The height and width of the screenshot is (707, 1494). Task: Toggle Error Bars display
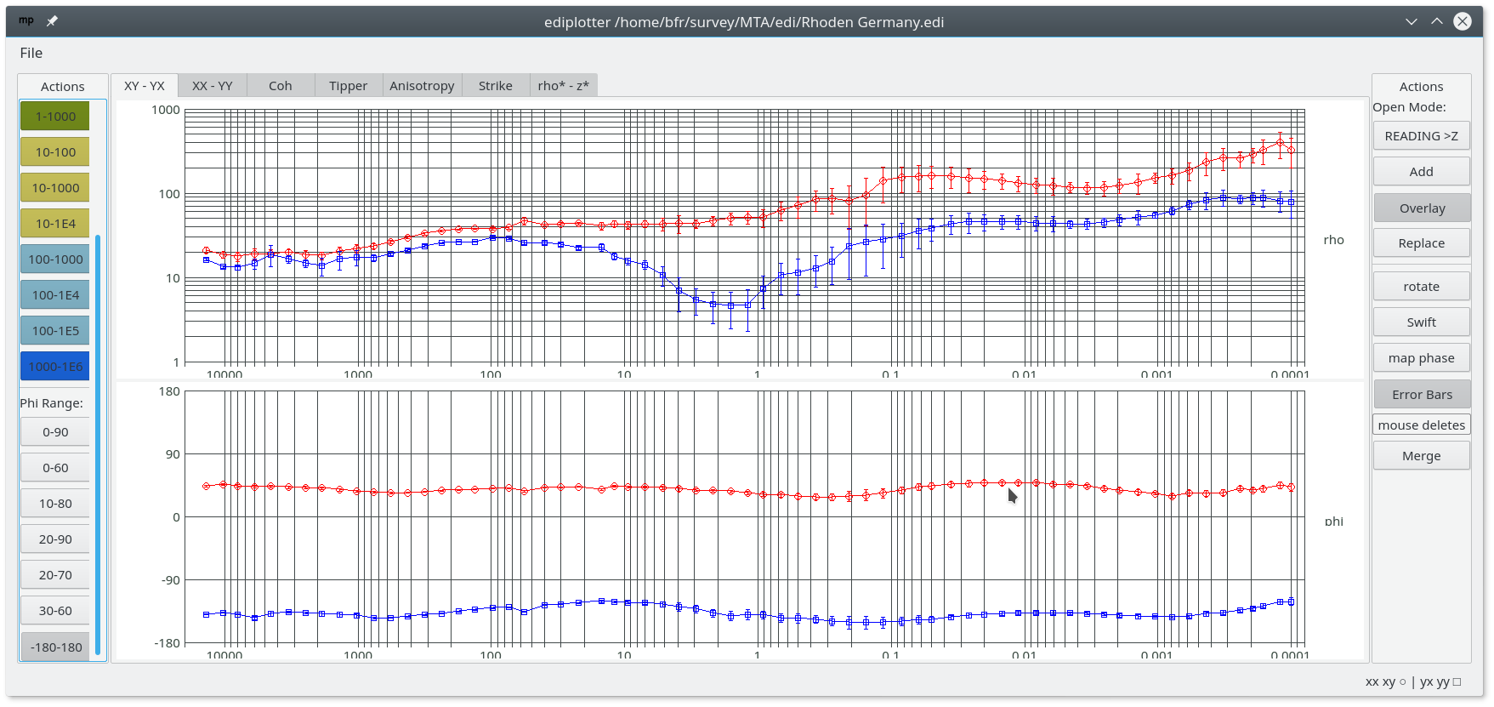click(x=1421, y=395)
